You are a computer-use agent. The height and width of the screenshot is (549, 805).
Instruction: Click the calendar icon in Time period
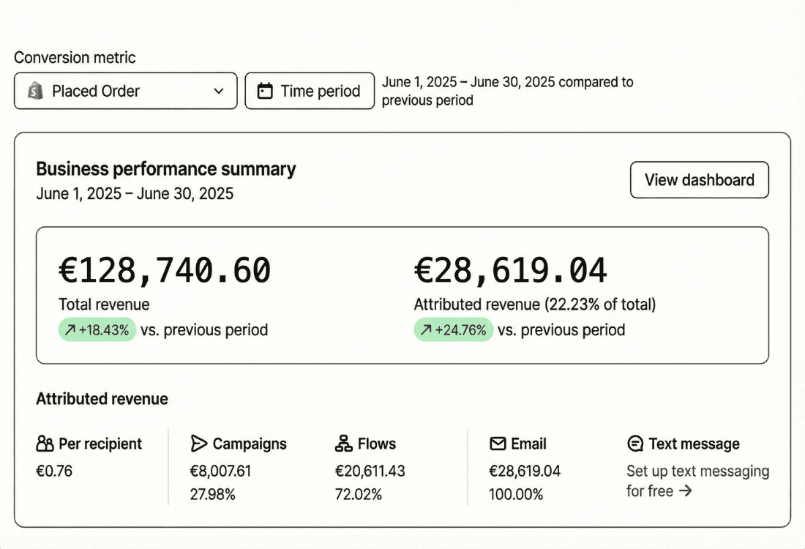[266, 91]
